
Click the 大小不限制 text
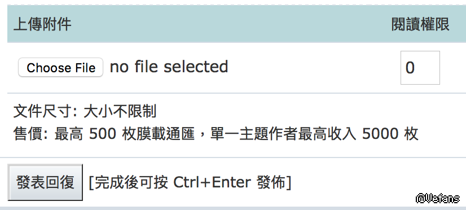tap(120, 112)
